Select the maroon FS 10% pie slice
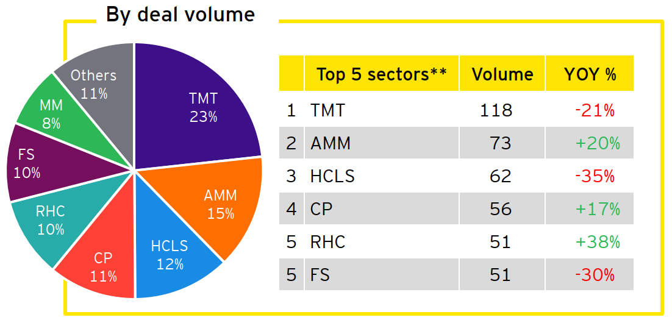The width and height of the screenshot is (672, 320). 27,165
